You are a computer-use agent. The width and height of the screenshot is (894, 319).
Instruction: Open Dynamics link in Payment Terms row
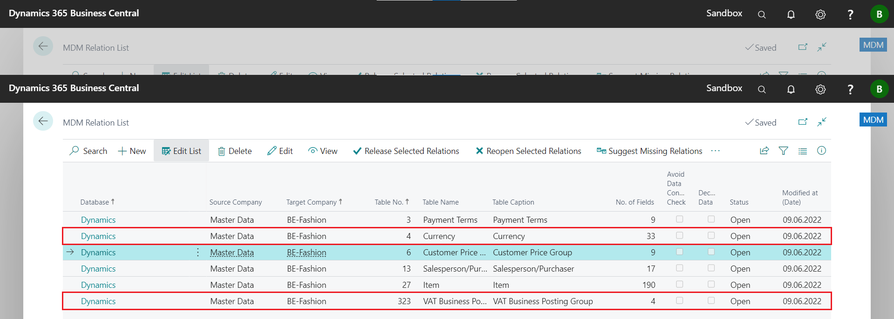[x=98, y=219]
